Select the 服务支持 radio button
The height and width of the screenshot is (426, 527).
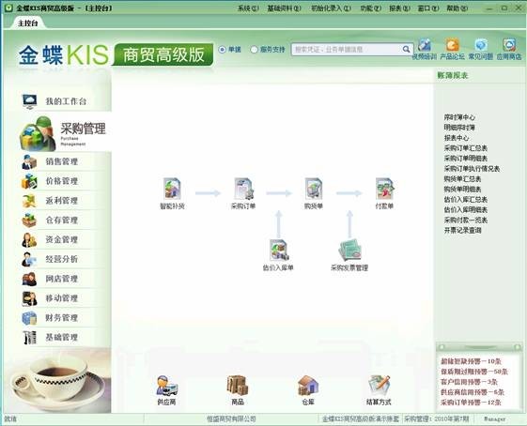pyautogui.click(x=254, y=50)
